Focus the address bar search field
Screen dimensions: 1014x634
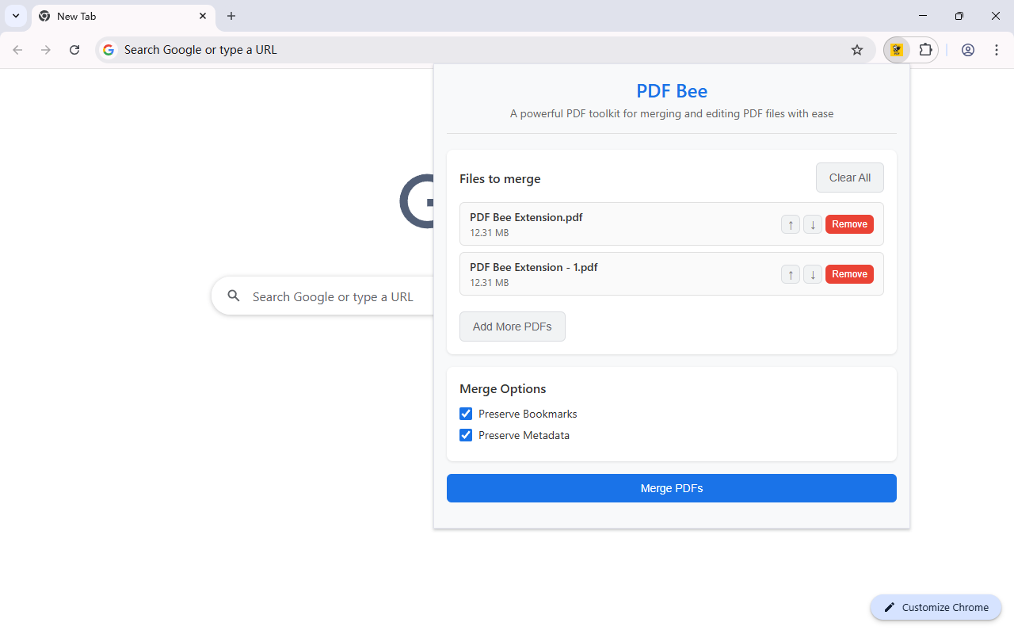[x=475, y=50]
